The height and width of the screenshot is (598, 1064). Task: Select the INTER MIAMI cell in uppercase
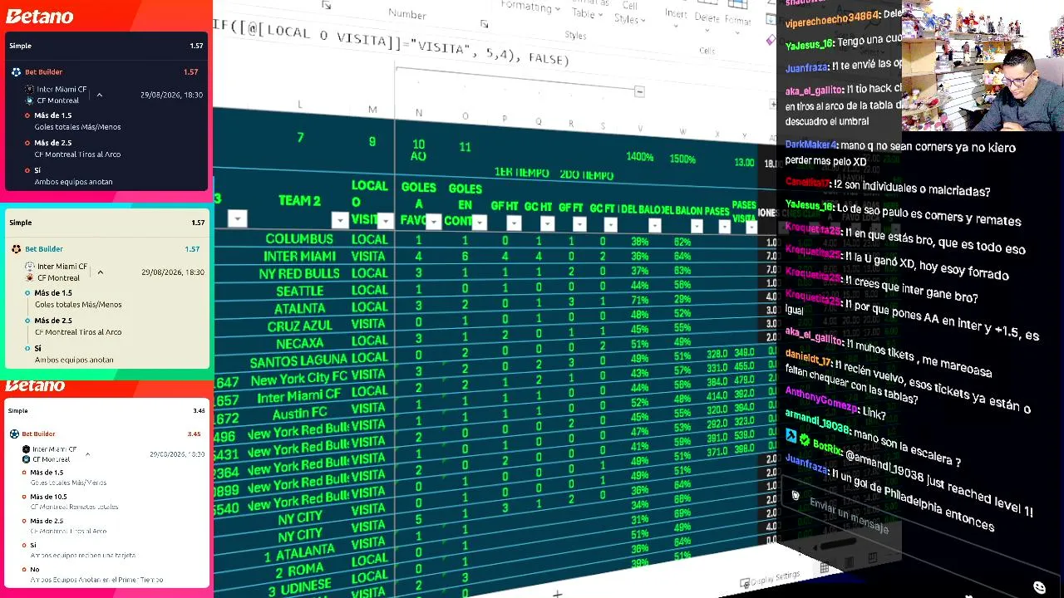[300, 257]
